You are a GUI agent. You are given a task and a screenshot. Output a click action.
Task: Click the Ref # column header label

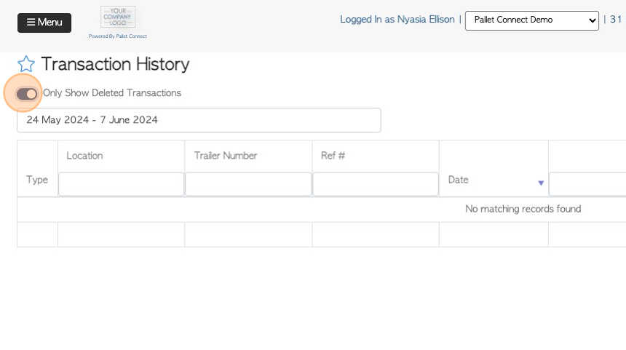(x=333, y=156)
